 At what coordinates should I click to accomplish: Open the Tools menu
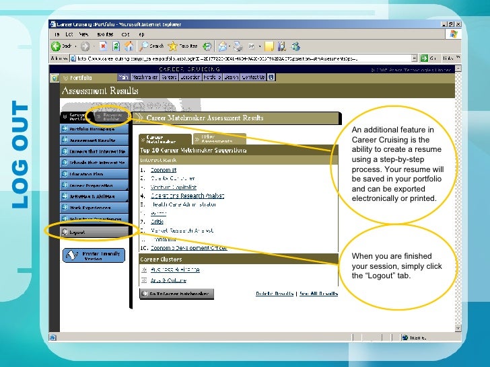pyautogui.click(x=125, y=34)
